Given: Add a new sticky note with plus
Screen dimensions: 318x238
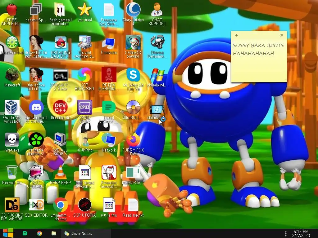Looking at the screenshot, I should tap(236, 35).
